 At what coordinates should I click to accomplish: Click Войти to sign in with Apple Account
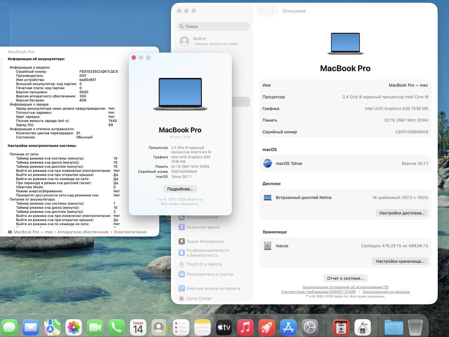coord(209,41)
